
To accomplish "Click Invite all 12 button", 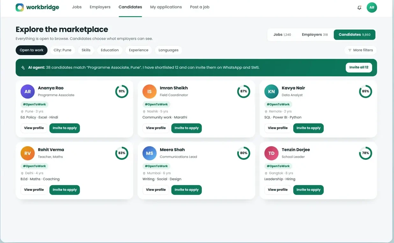I will click(x=359, y=68).
